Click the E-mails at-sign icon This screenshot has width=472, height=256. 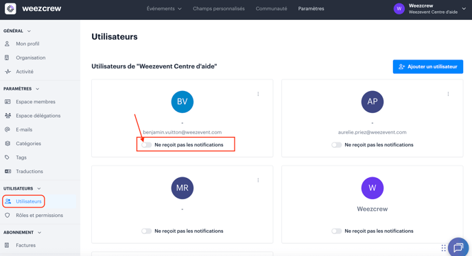coord(8,129)
